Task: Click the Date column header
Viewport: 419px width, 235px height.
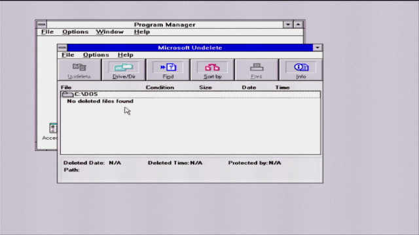Action: point(249,87)
